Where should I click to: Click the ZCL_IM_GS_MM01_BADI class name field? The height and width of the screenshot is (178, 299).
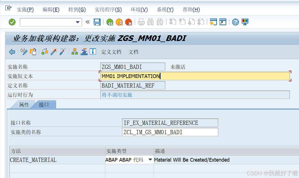click(x=170, y=132)
